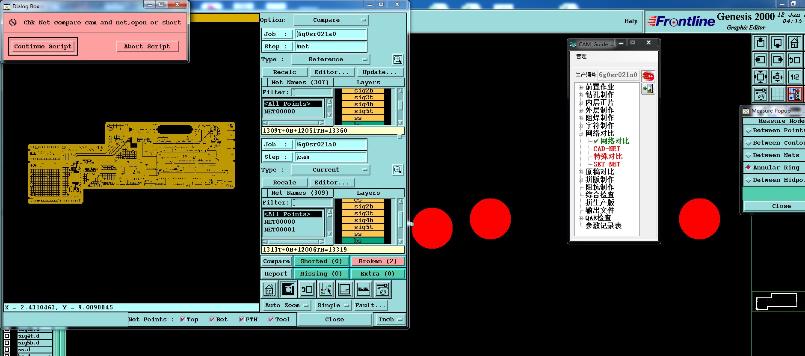Click the net select cursor icon

tap(326, 290)
